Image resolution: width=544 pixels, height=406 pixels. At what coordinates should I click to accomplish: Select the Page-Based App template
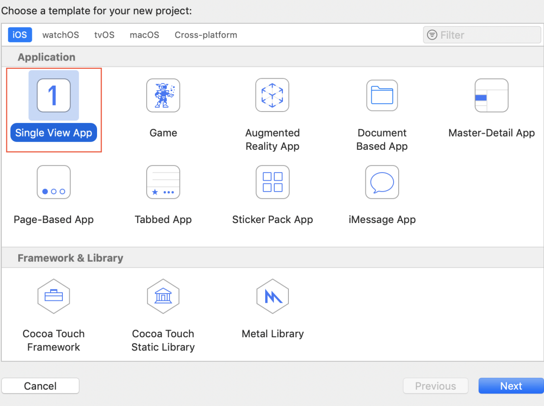(53, 182)
